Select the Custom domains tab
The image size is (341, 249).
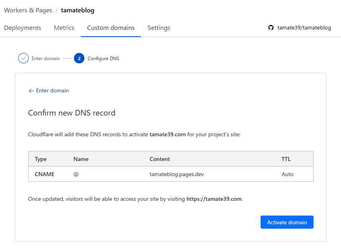(x=111, y=28)
